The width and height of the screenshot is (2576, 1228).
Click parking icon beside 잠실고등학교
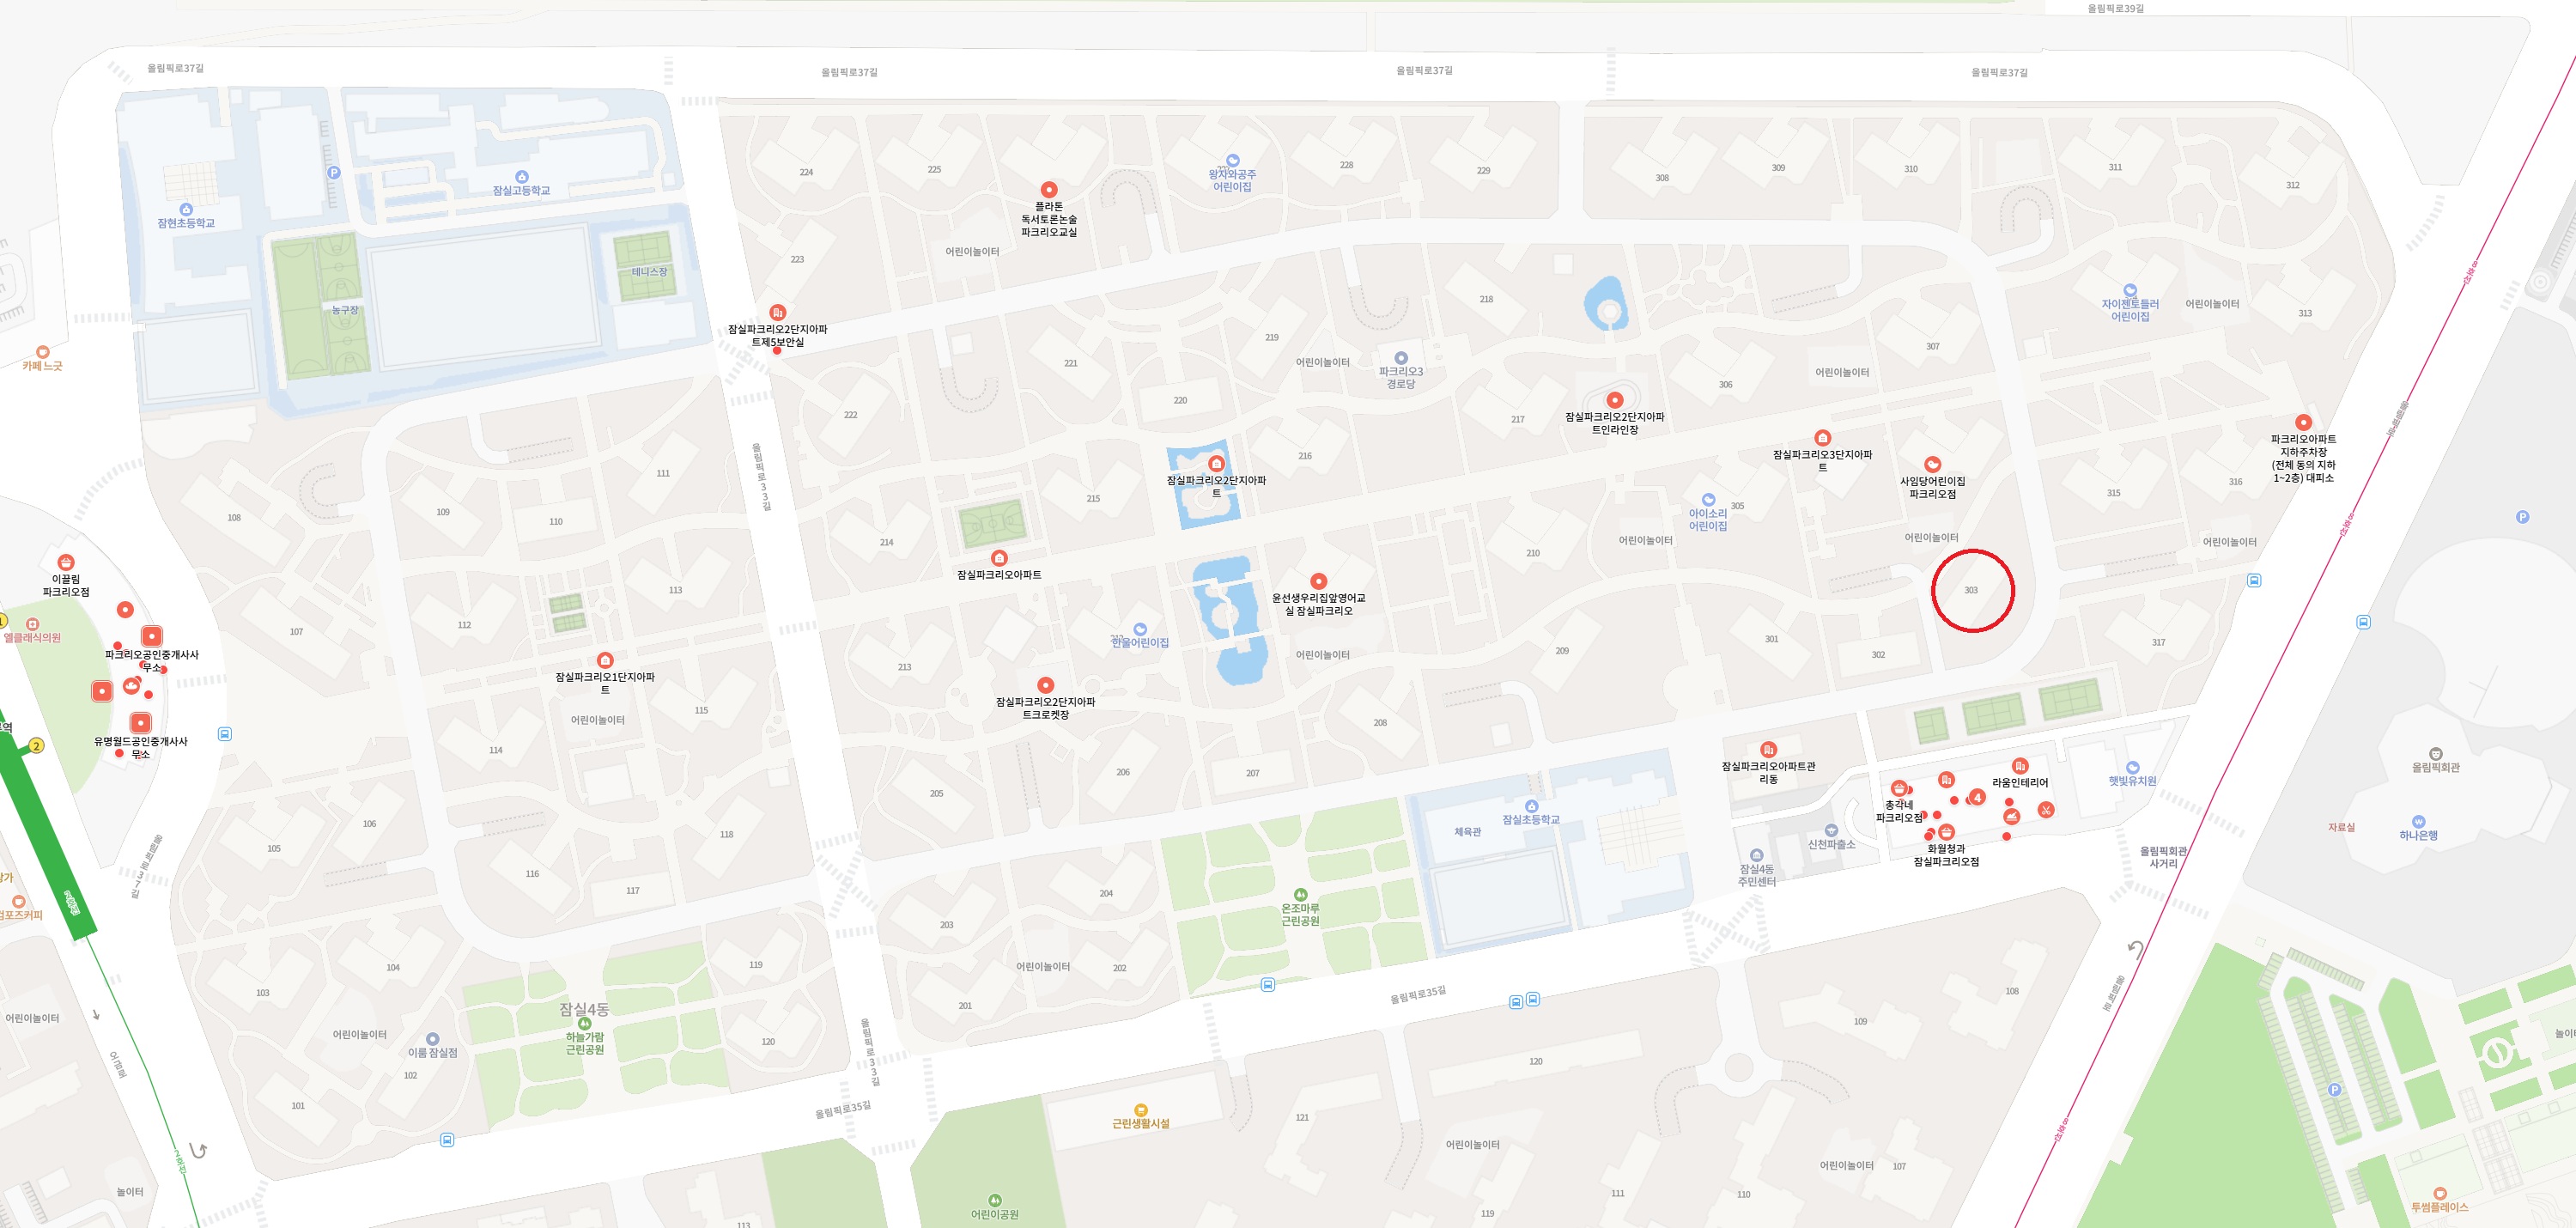click(334, 172)
